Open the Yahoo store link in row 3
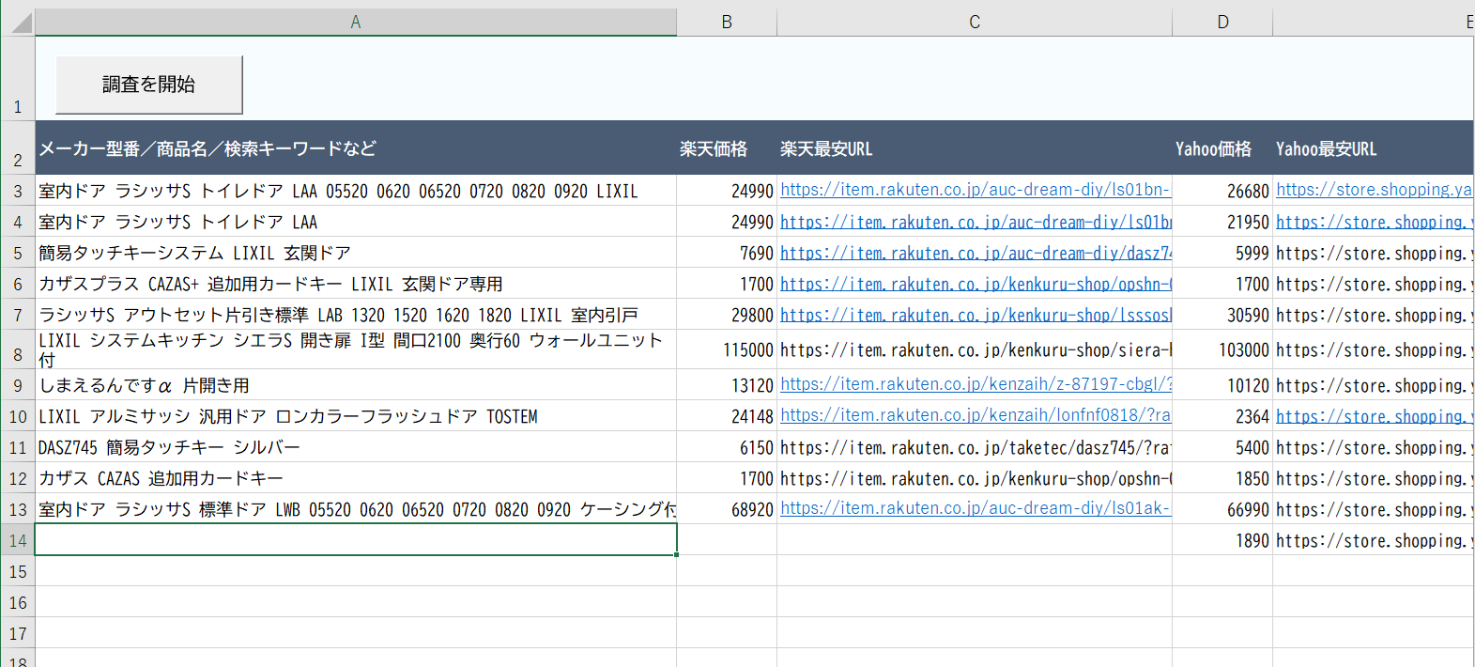This screenshot has height=667, width=1475. pos(1373,190)
